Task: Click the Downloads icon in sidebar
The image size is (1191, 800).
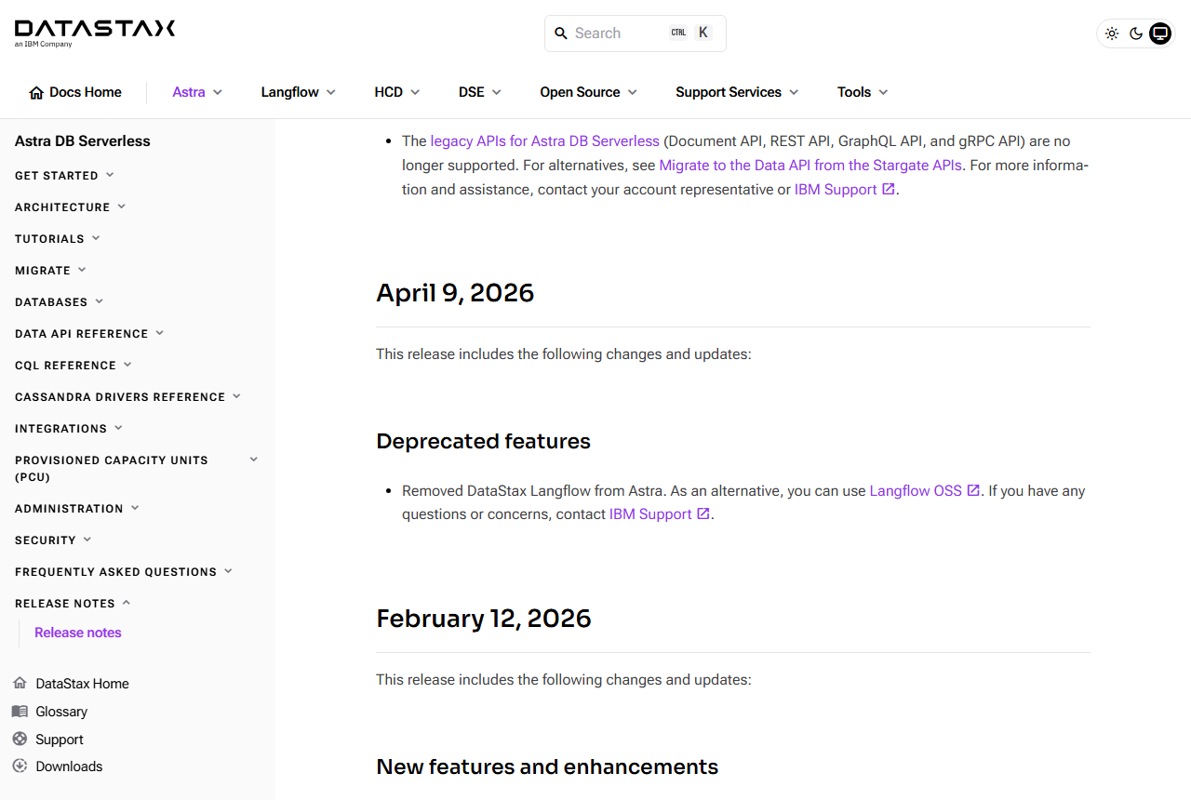Action: [20, 766]
